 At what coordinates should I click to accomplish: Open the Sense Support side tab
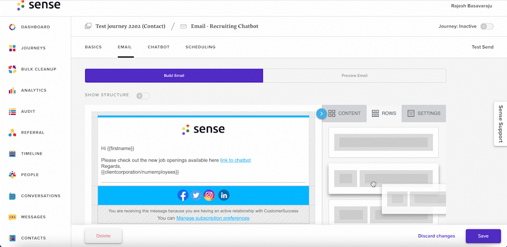click(x=501, y=124)
